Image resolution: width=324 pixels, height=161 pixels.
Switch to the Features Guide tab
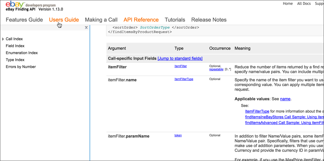coord(24,20)
